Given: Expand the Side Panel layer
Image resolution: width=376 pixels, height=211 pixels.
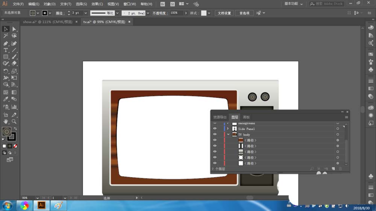Looking at the screenshot, I should coord(228,129).
